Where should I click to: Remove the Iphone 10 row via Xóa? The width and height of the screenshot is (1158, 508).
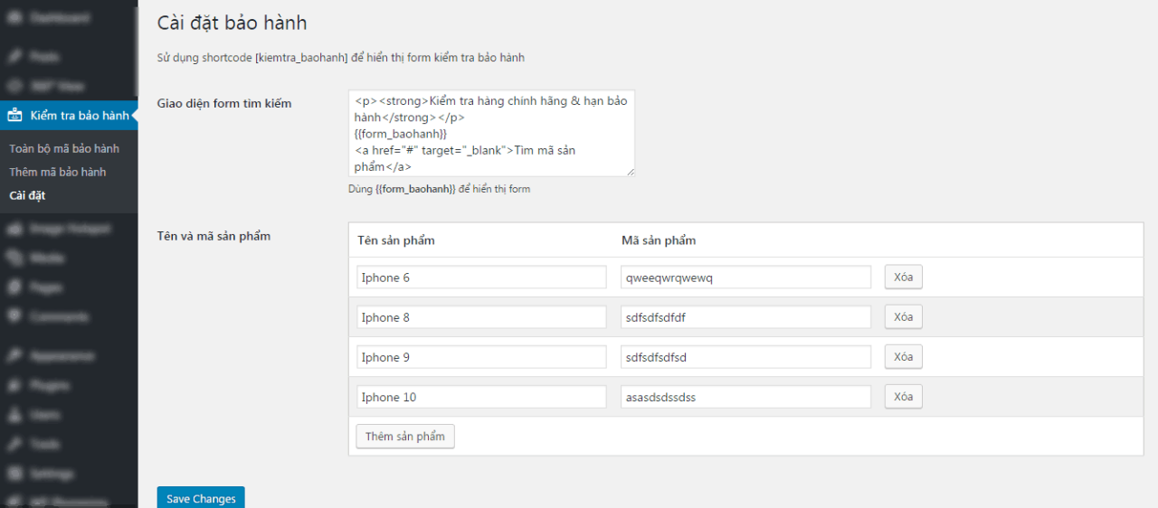[x=903, y=397]
